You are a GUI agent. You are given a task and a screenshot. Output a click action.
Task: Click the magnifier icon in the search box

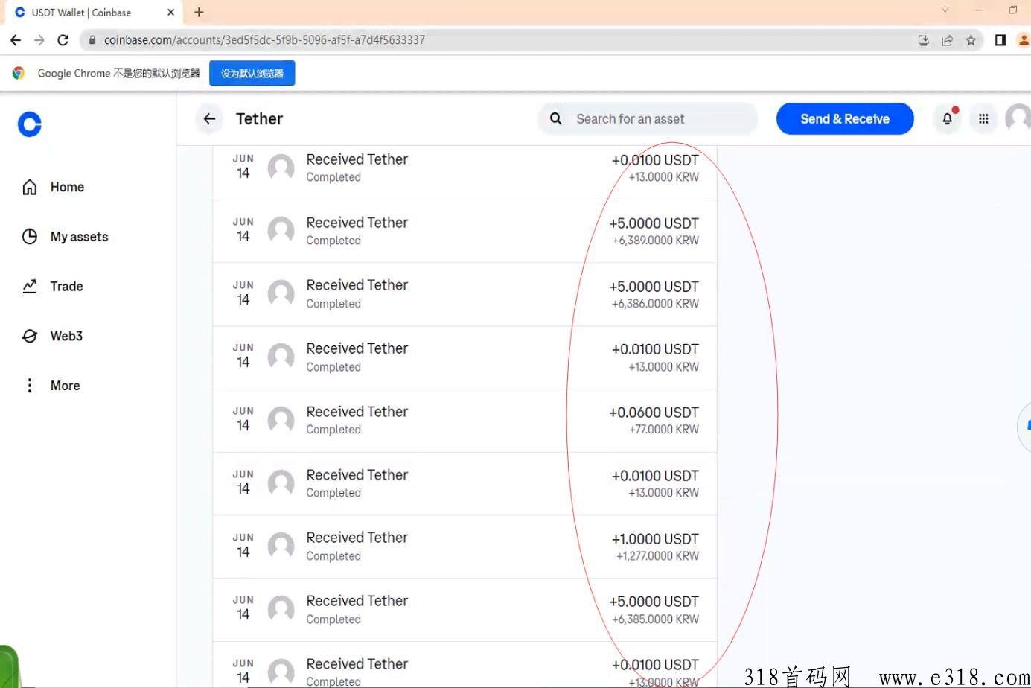(556, 119)
